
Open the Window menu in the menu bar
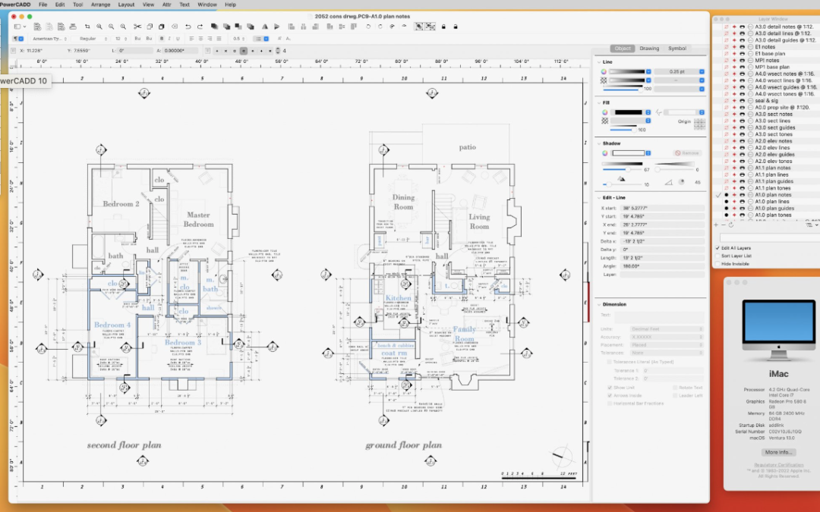207,5
